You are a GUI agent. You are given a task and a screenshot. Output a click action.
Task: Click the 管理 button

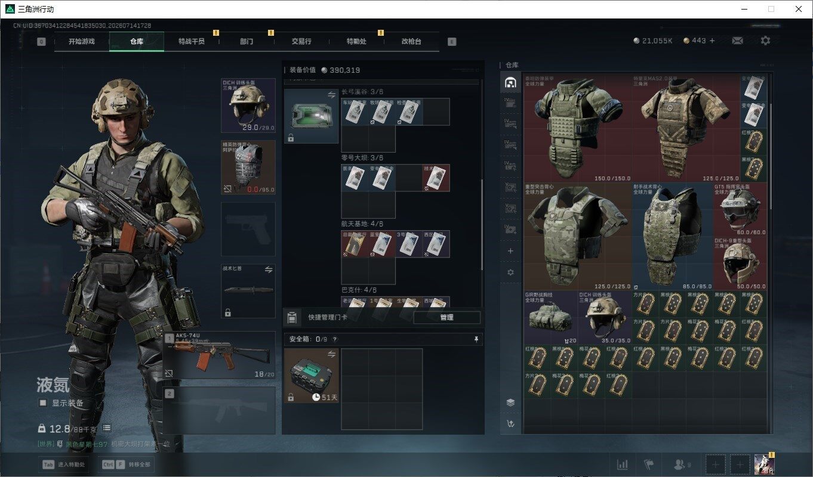click(446, 317)
